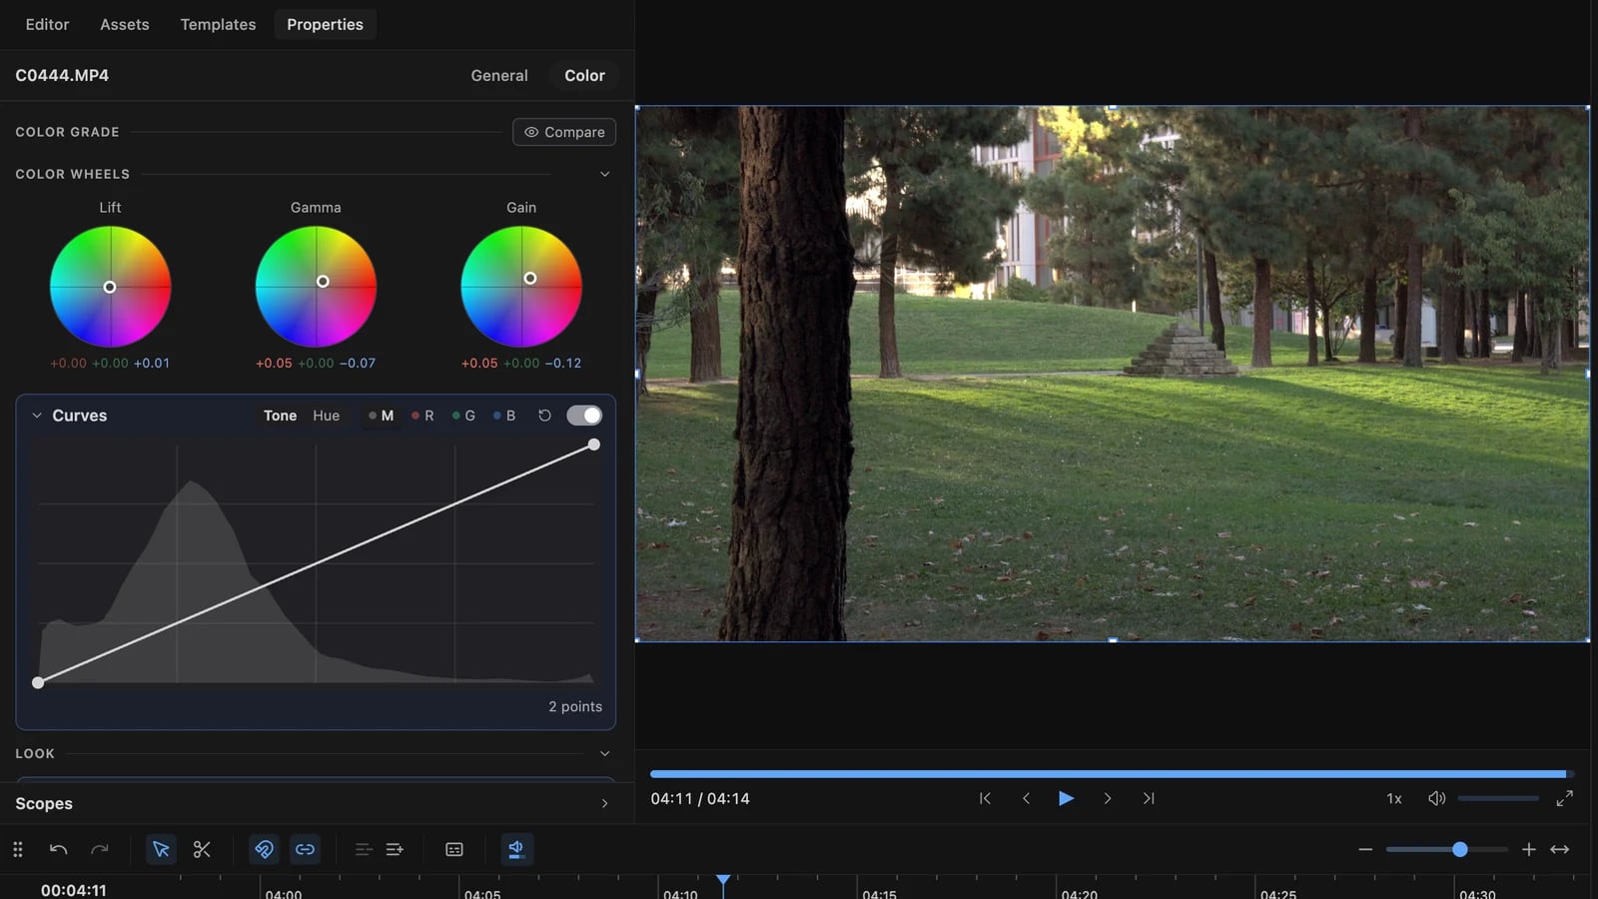Collapse the Look section chevron
This screenshot has width=1598, height=899.
(x=604, y=753)
